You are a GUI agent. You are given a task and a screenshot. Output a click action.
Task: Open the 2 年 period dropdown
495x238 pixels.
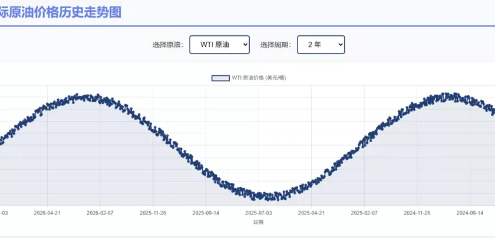(321, 45)
